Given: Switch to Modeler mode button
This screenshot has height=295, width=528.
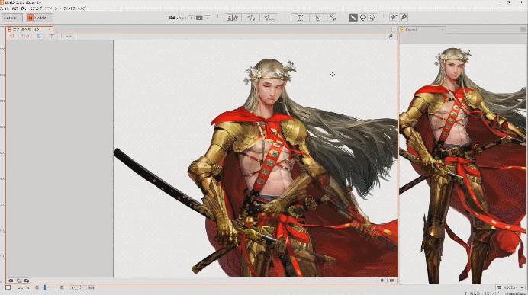Looking at the screenshot, I should [39, 18].
